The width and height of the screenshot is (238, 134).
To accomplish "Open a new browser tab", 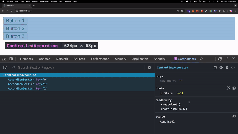I will tap(34, 5).
